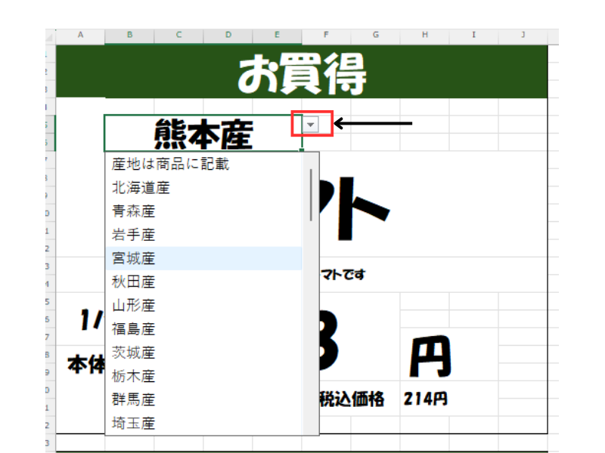The image size is (605, 453).
Task: Select column H header
Action: point(424,35)
